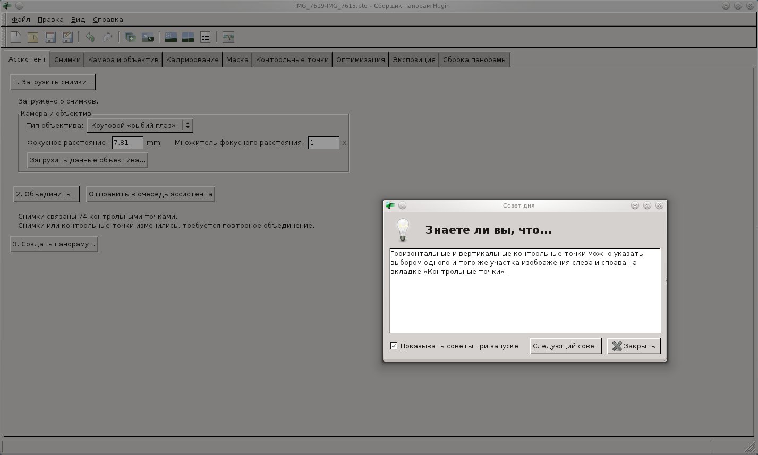
Task: Open the «Справка» menu
Action: pyautogui.click(x=108, y=20)
